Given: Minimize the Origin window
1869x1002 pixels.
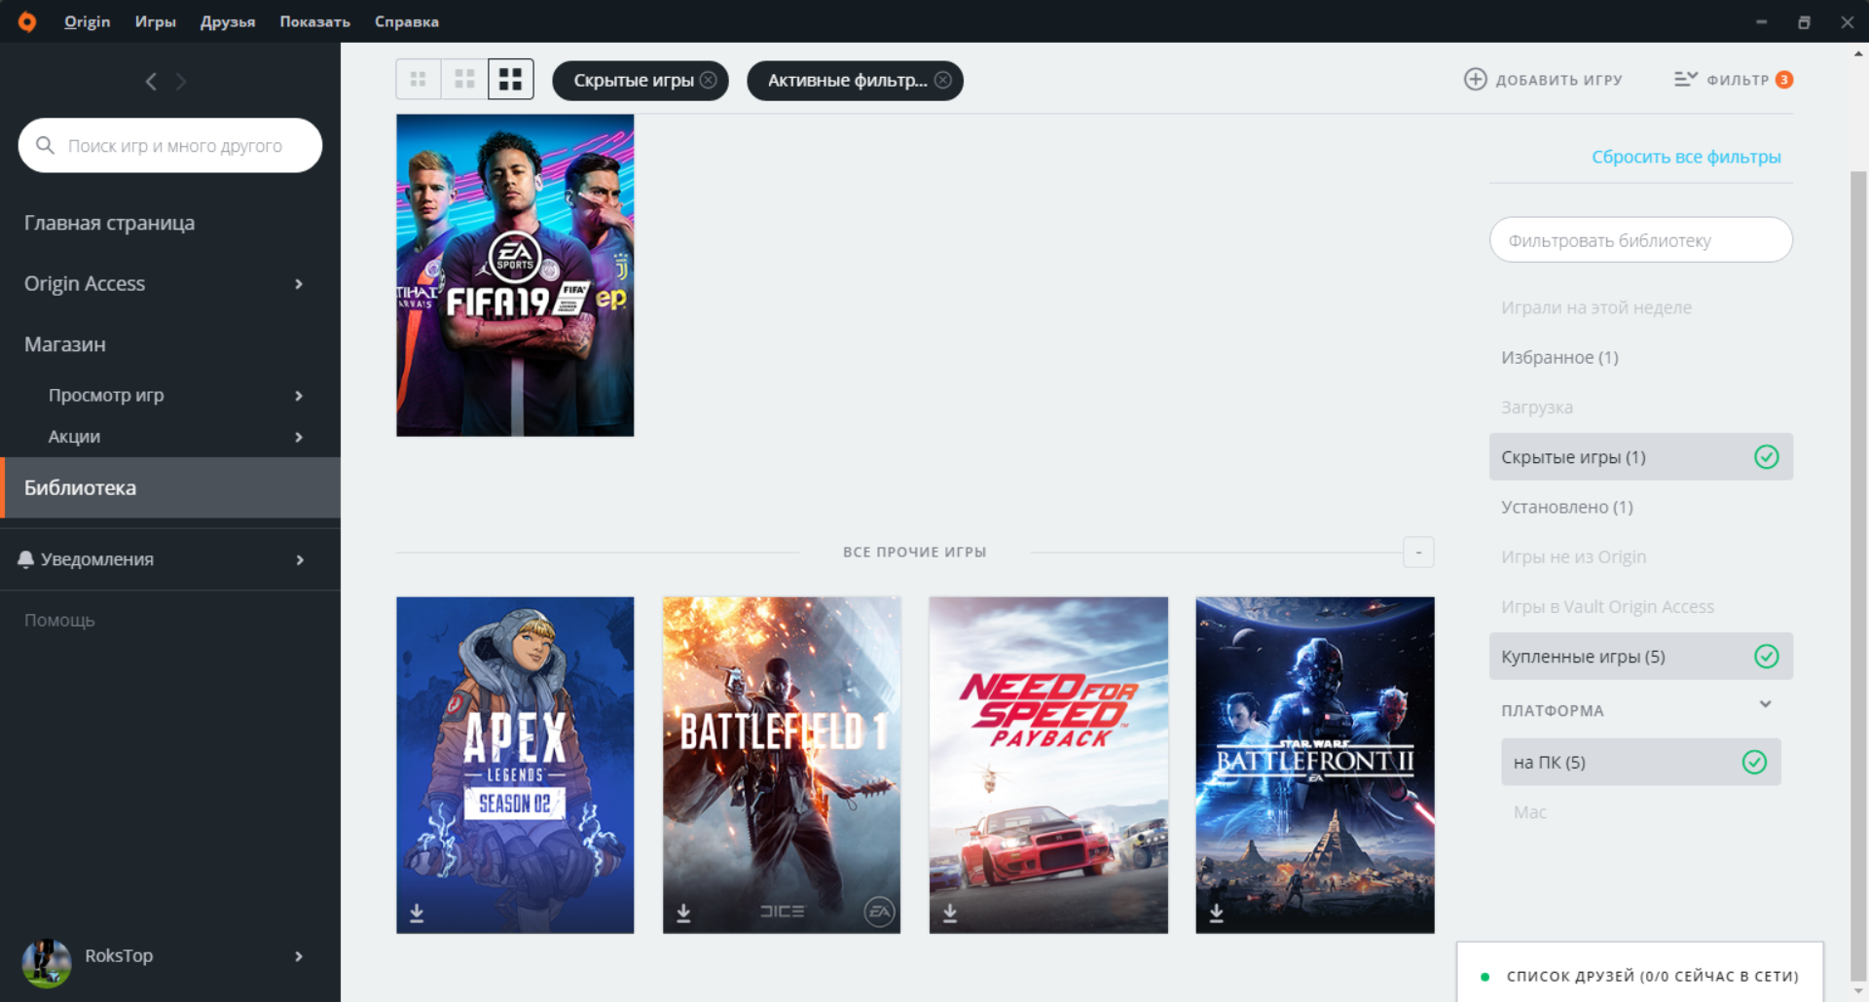Looking at the screenshot, I should click(x=1761, y=21).
